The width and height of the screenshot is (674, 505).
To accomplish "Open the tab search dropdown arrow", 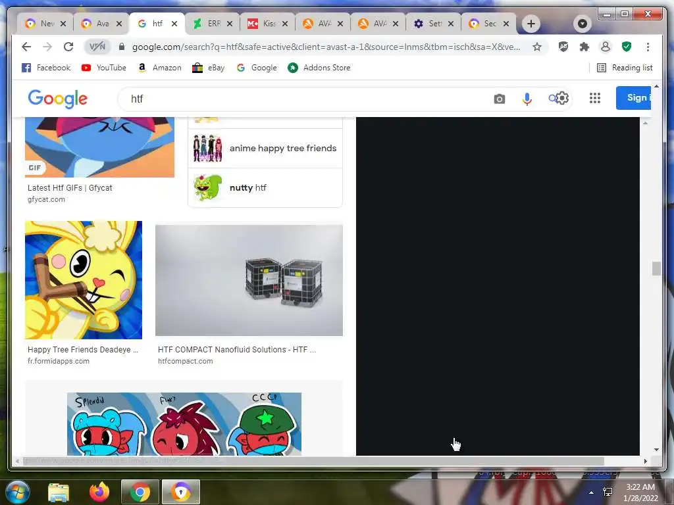I will pos(583,24).
